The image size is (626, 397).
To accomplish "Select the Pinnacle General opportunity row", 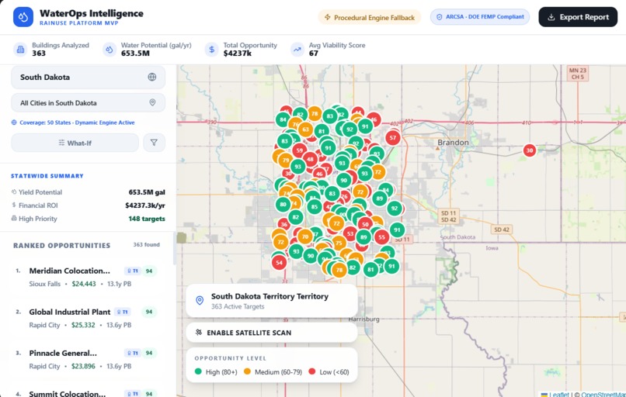I will 87,359.
